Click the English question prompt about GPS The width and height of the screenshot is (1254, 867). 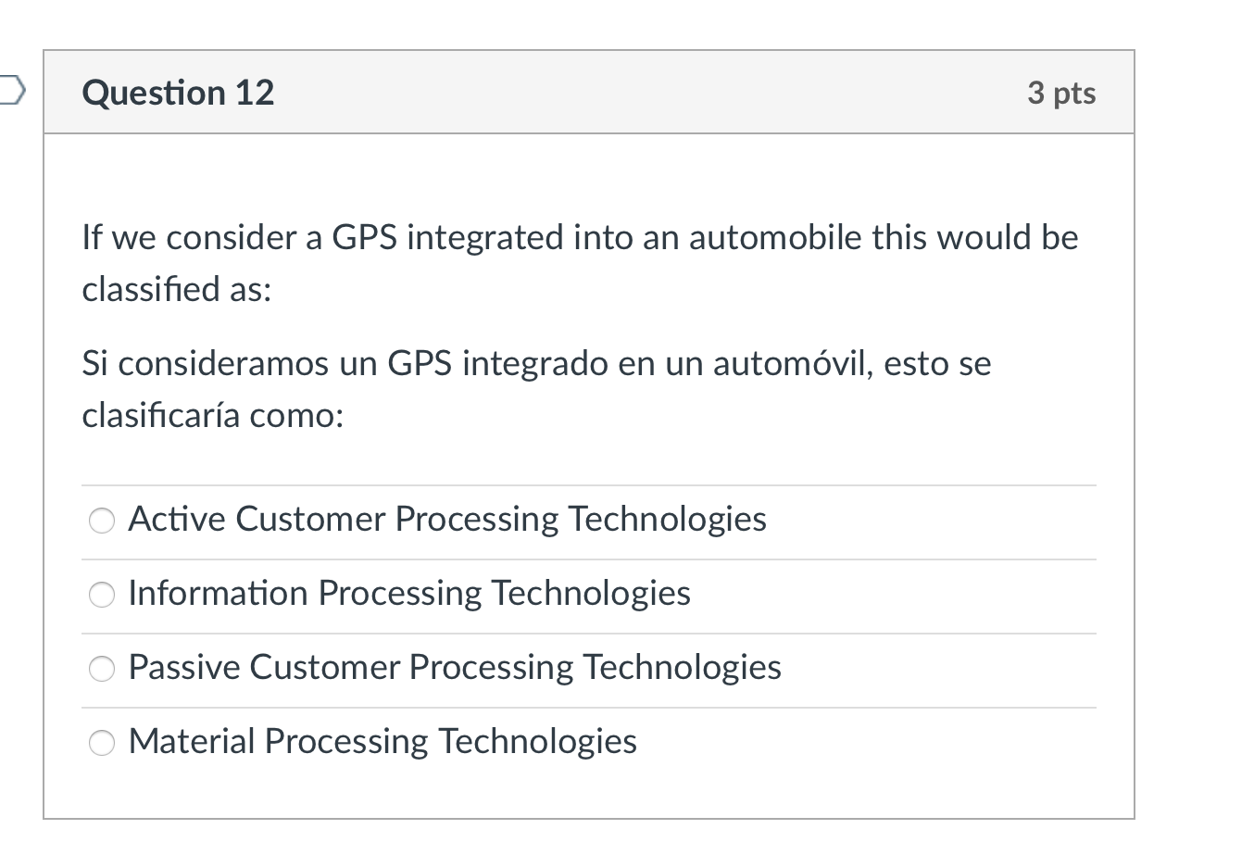(x=581, y=262)
